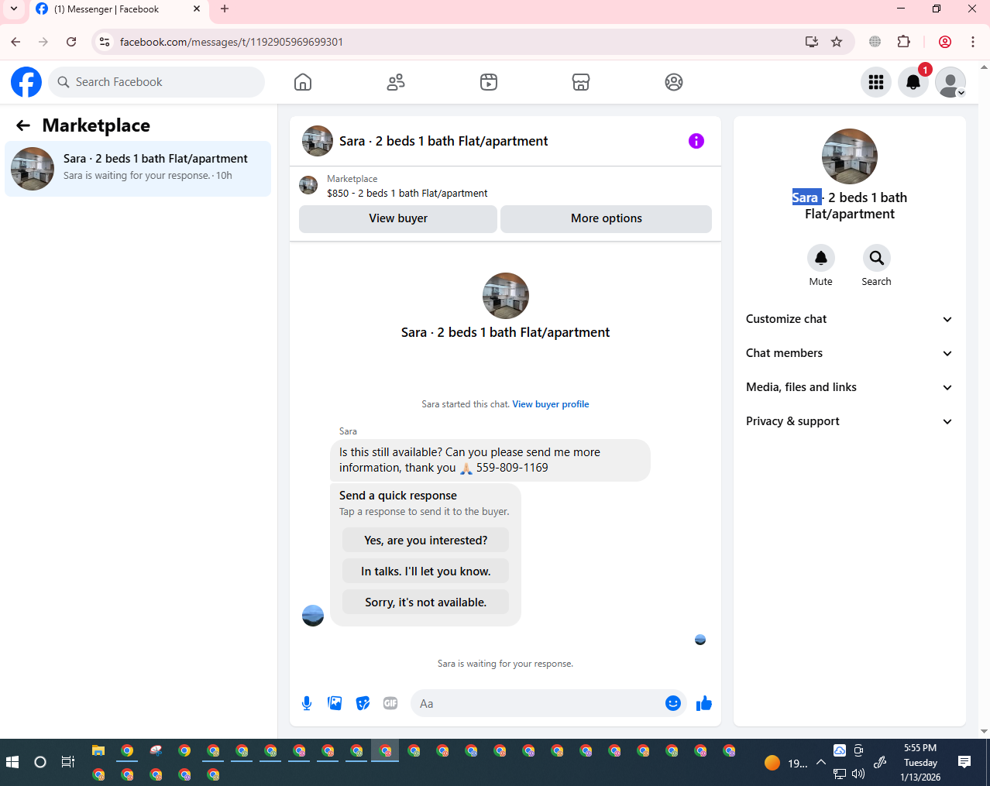Open the Groups icon in top navigation

(674, 82)
